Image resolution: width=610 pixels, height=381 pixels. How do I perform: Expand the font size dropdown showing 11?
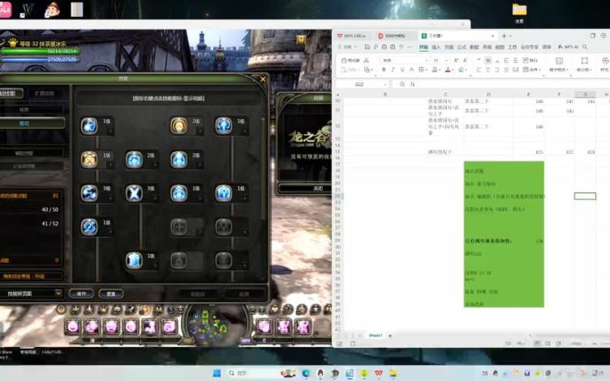[447, 60]
